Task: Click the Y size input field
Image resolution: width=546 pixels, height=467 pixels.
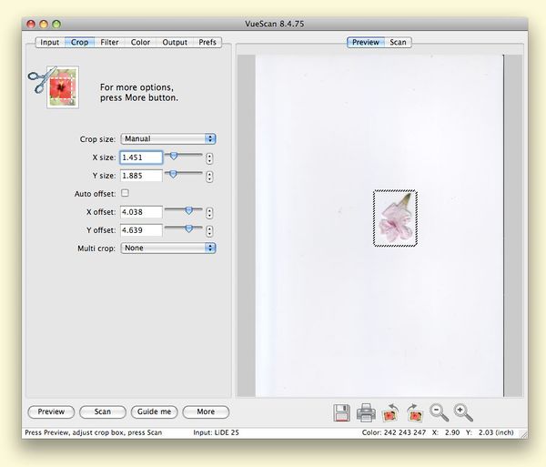Action: click(141, 176)
